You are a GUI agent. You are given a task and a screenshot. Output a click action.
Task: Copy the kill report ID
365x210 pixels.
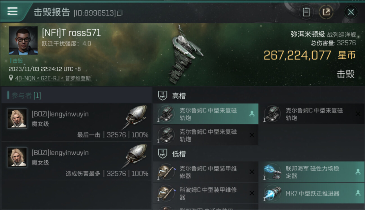click(120, 13)
